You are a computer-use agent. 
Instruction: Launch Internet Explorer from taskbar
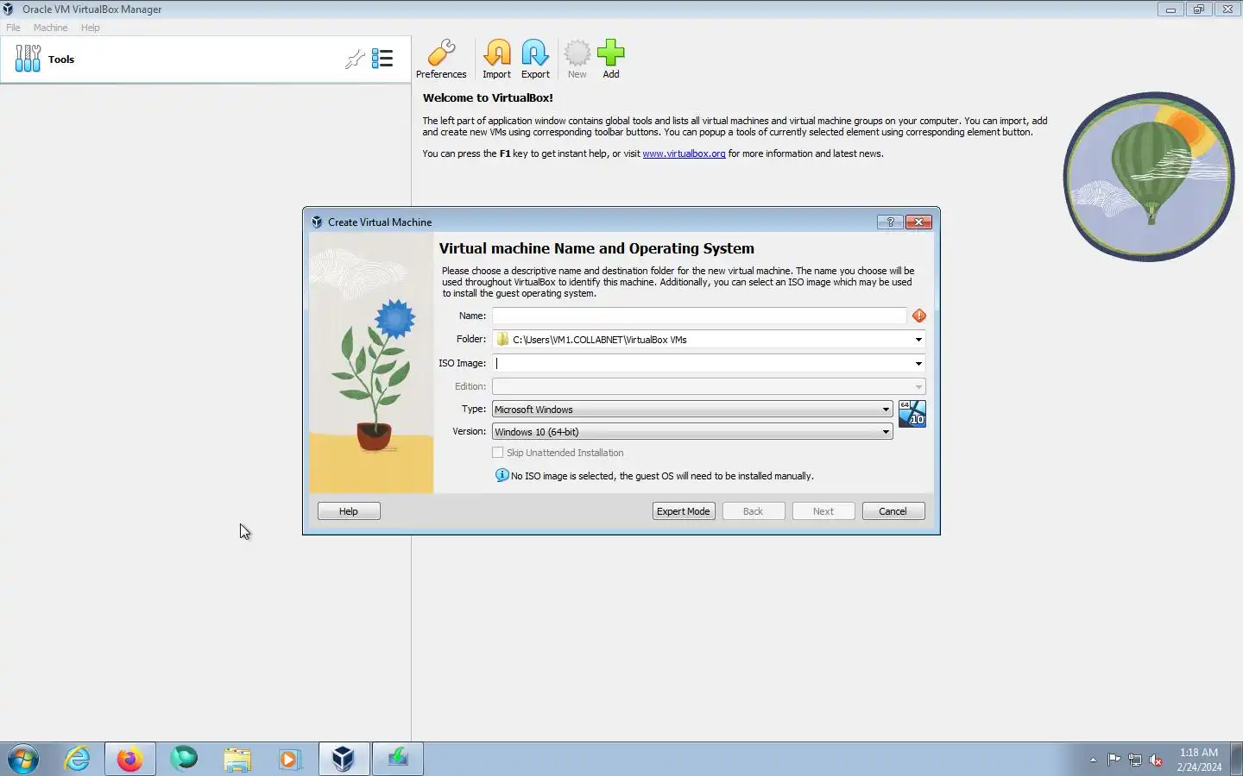(x=78, y=759)
